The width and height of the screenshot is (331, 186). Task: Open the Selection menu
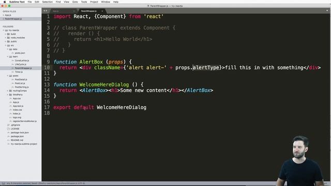47,2
